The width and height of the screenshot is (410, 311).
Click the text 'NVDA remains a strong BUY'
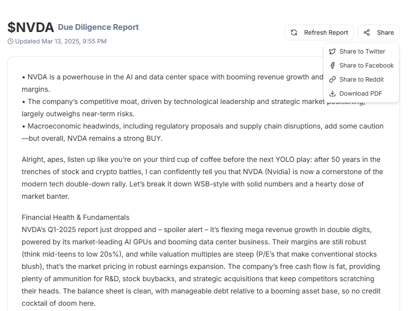[114, 138]
